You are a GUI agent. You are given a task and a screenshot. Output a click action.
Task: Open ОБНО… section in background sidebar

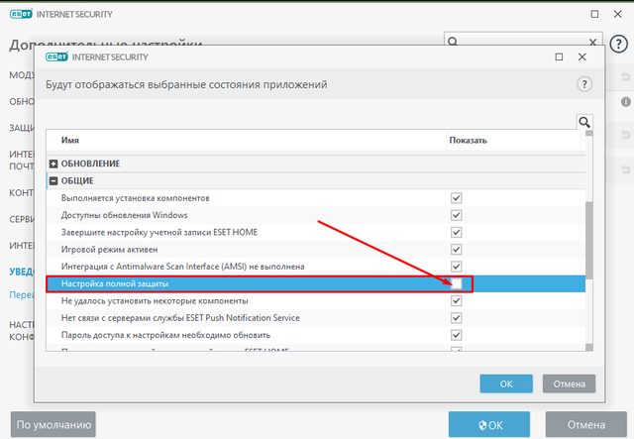[x=22, y=101]
